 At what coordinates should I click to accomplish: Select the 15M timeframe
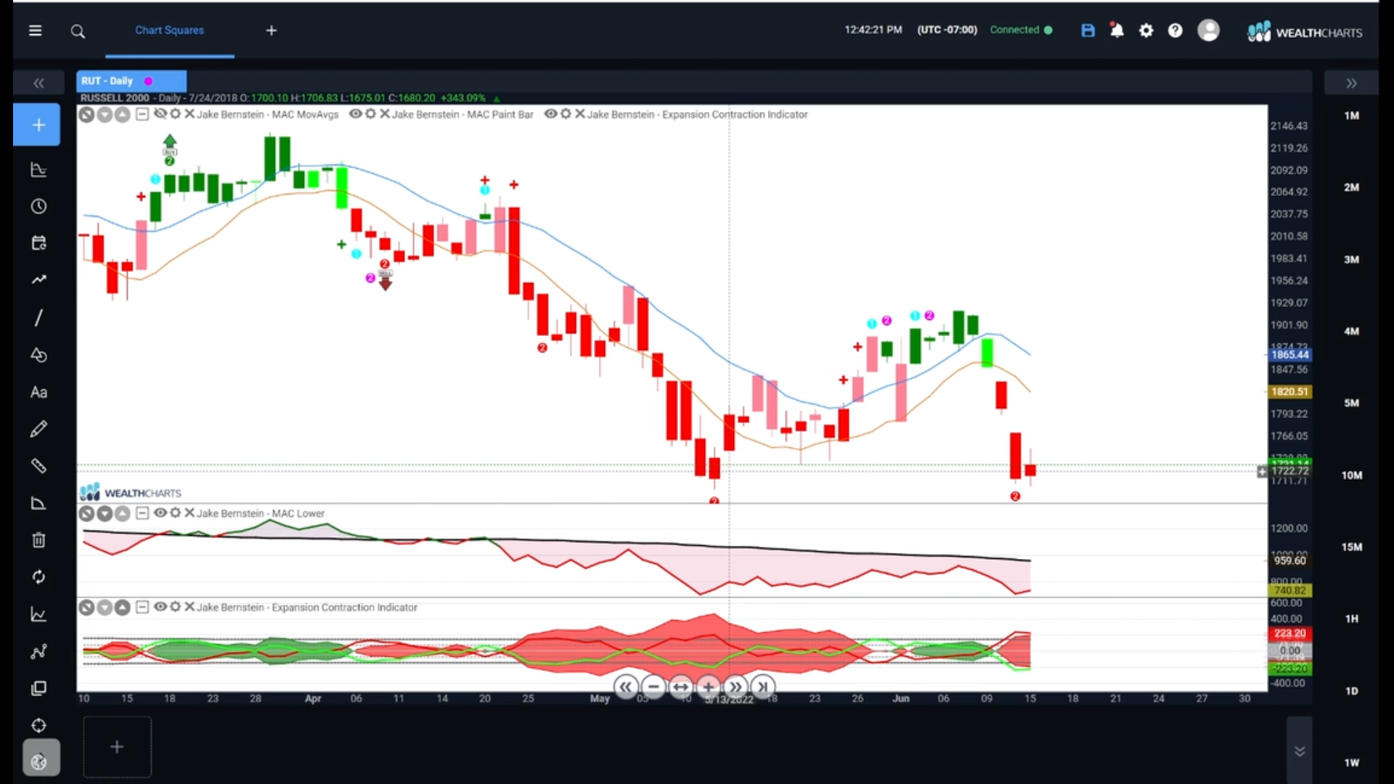1351,547
